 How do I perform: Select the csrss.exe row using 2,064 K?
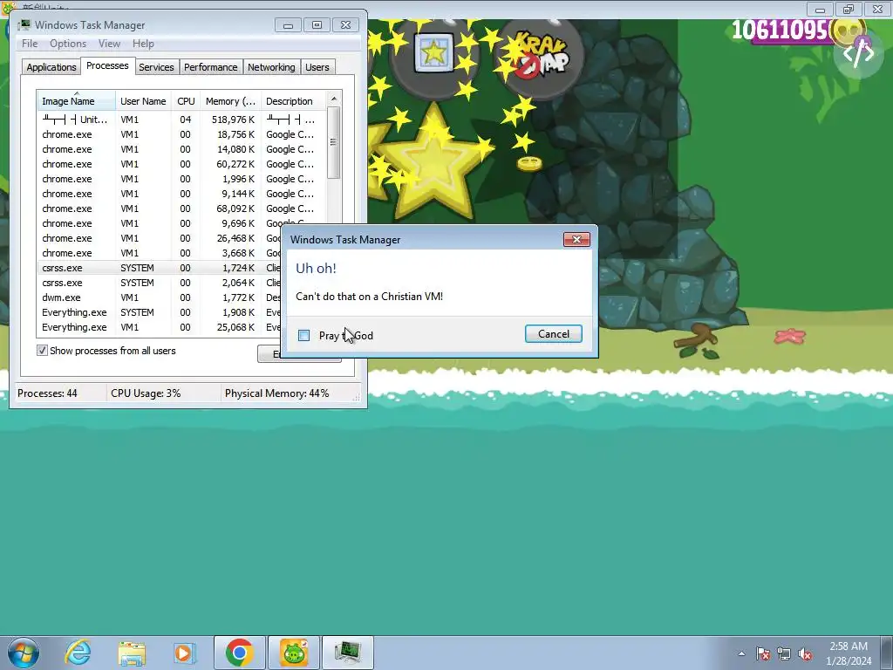point(160,283)
